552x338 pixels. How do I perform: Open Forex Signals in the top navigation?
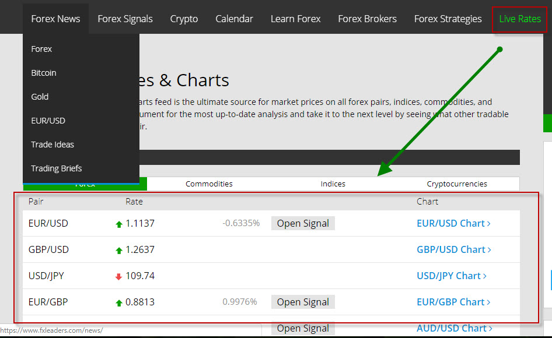point(125,19)
